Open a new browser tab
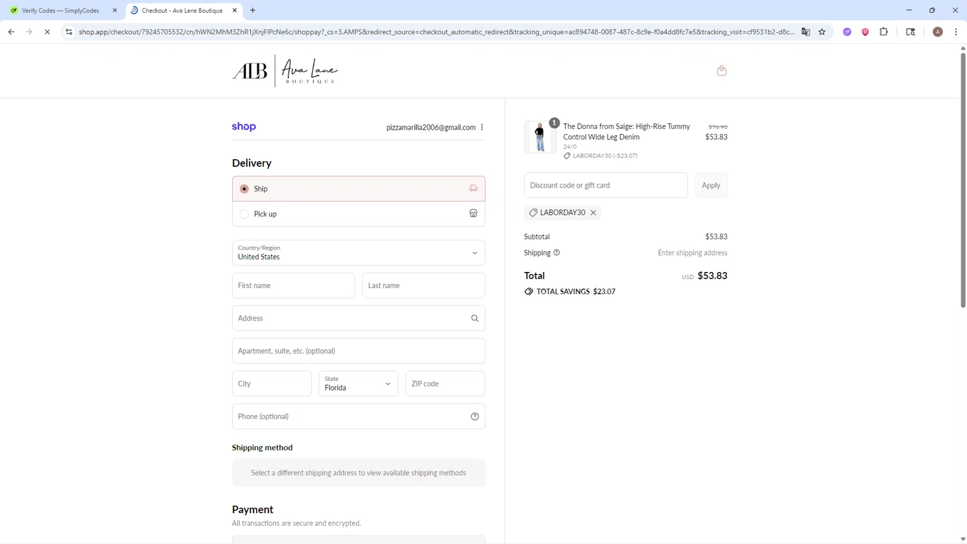Viewport: 967px width, 544px height. pos(253,10)
